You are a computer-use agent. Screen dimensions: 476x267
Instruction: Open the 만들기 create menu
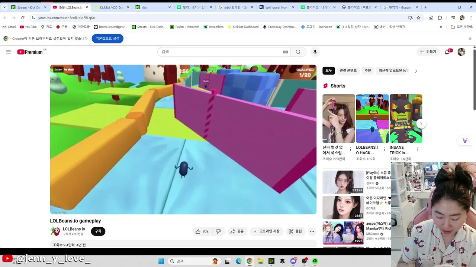428,52
